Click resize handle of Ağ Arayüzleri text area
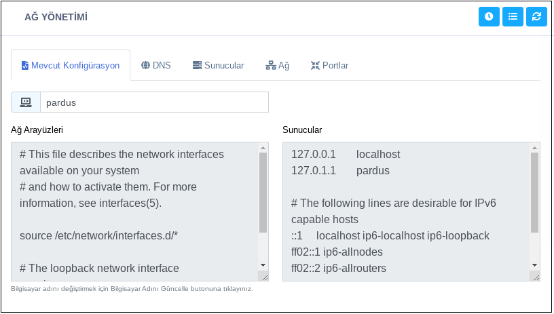 click(x=264, y=276)
